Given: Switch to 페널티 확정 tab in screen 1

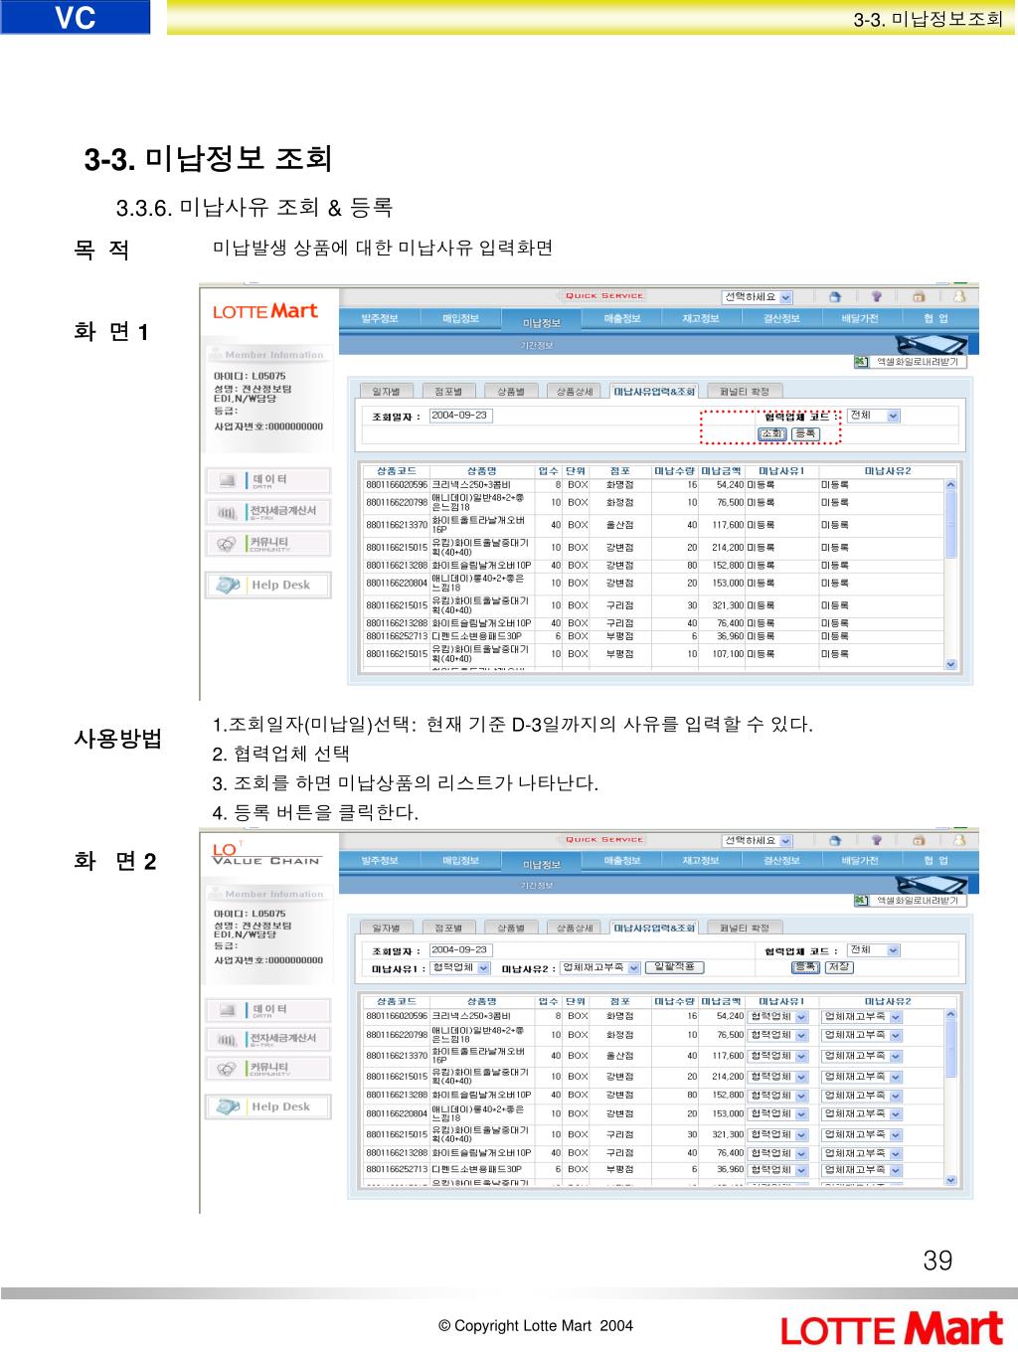Looking at the screenshot, I should [x=745, y=392].
